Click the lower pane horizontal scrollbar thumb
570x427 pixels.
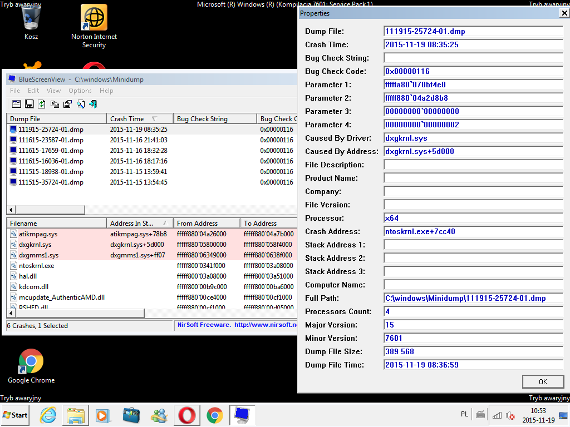pyautogui.click(x=80, y=313)
